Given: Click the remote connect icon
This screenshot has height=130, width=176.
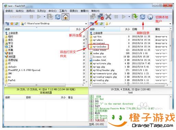Looking at the screenshot, I should click(x=93, y=17).
